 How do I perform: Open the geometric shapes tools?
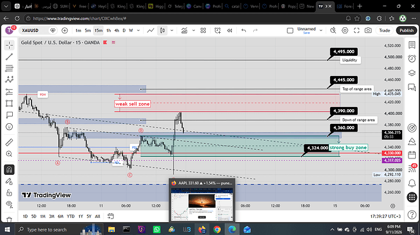(x=9, y=103)
